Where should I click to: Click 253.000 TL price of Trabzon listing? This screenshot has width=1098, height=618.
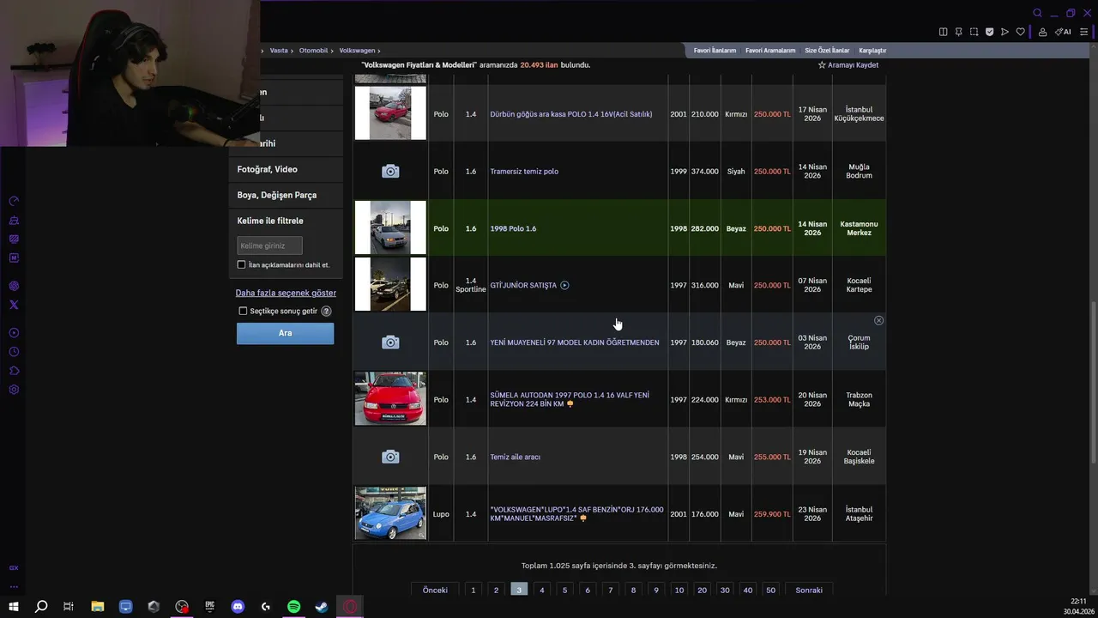(772, 400)
